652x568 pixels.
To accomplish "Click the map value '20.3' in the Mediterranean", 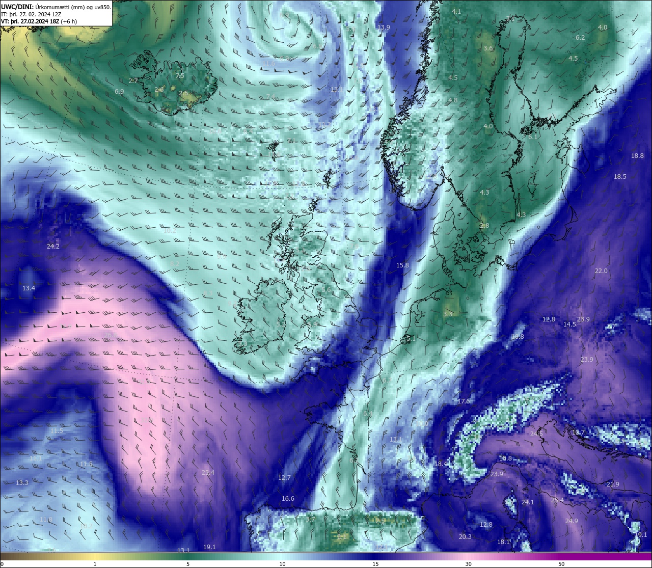I will click(x=465, y=536).
